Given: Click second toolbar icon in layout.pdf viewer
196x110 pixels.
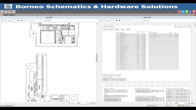Looking at the screenshot, I should tap(6, 20).
